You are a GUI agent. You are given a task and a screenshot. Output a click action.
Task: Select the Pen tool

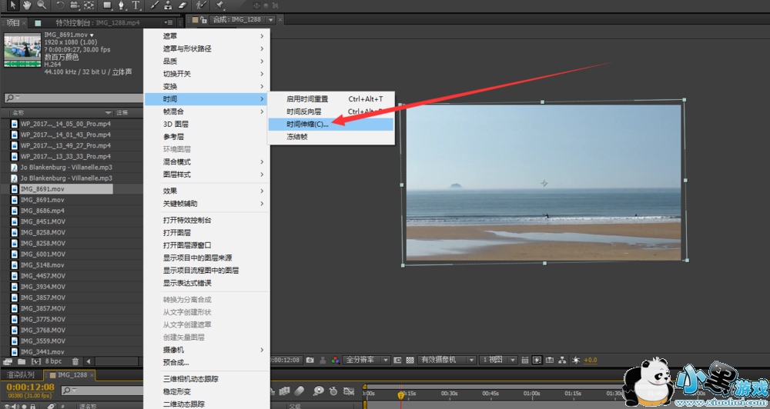pos(122,5)
